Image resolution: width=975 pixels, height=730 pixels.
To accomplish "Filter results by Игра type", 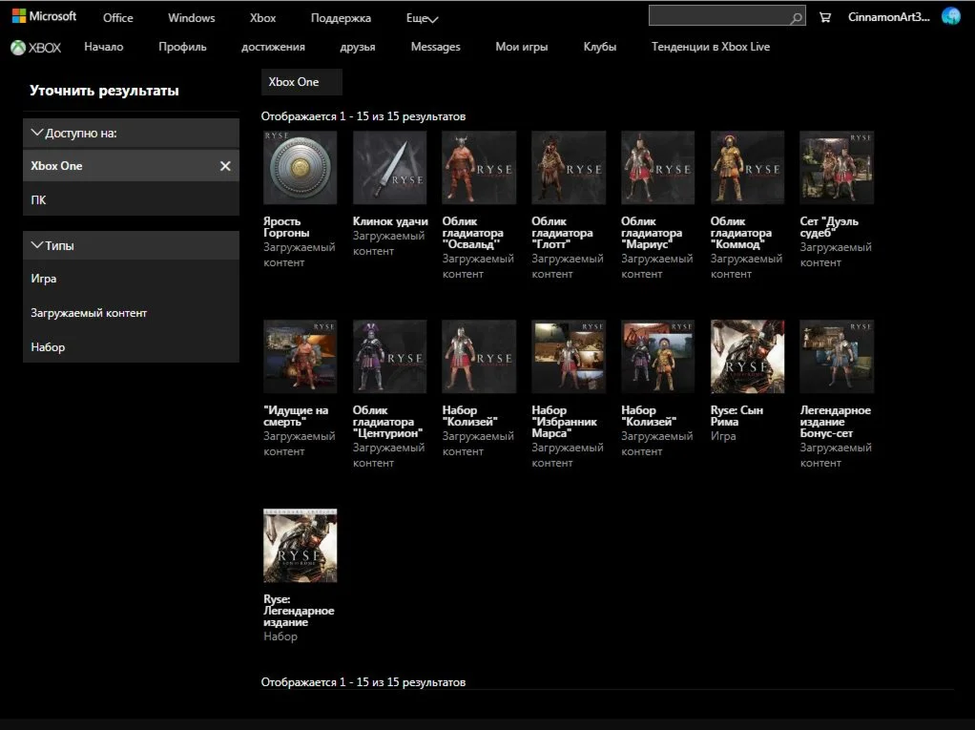I will click(x=44, y=279).
